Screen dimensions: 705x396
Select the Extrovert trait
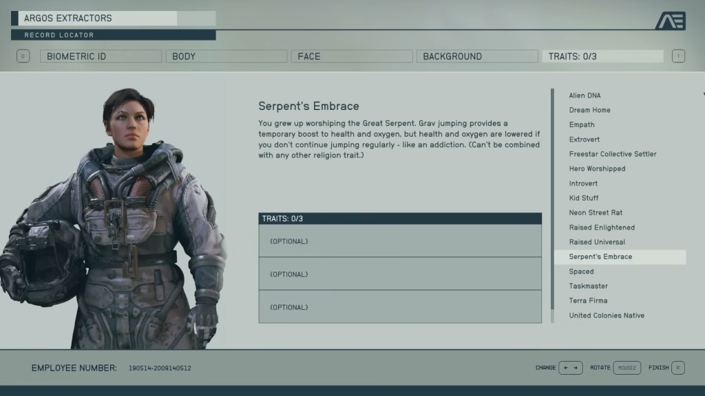(x=582, y=139)
